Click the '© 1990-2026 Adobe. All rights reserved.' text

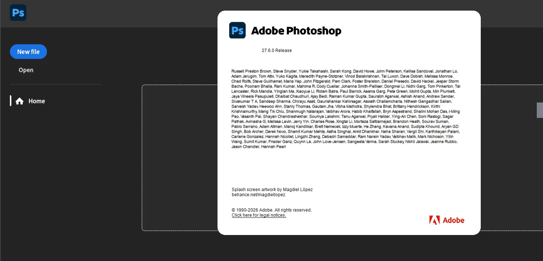pos(272,210)
